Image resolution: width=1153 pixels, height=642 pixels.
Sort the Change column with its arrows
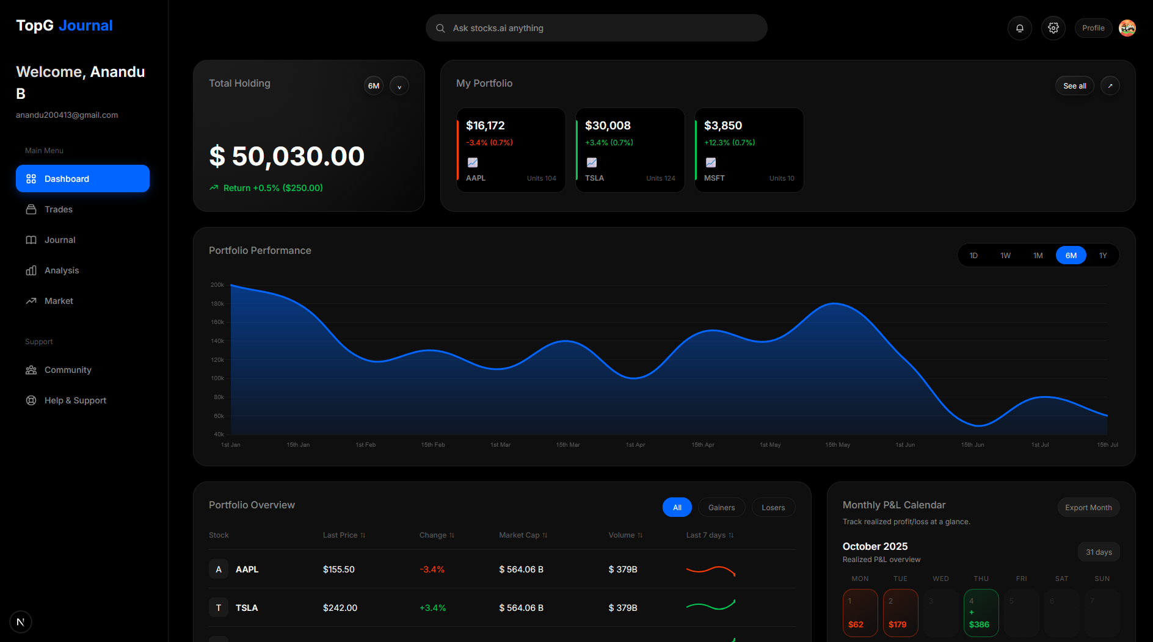click(452, 535)
